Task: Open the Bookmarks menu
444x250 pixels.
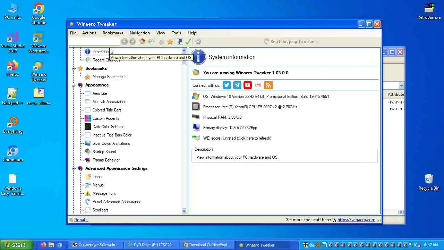Action: click(113, 33)
